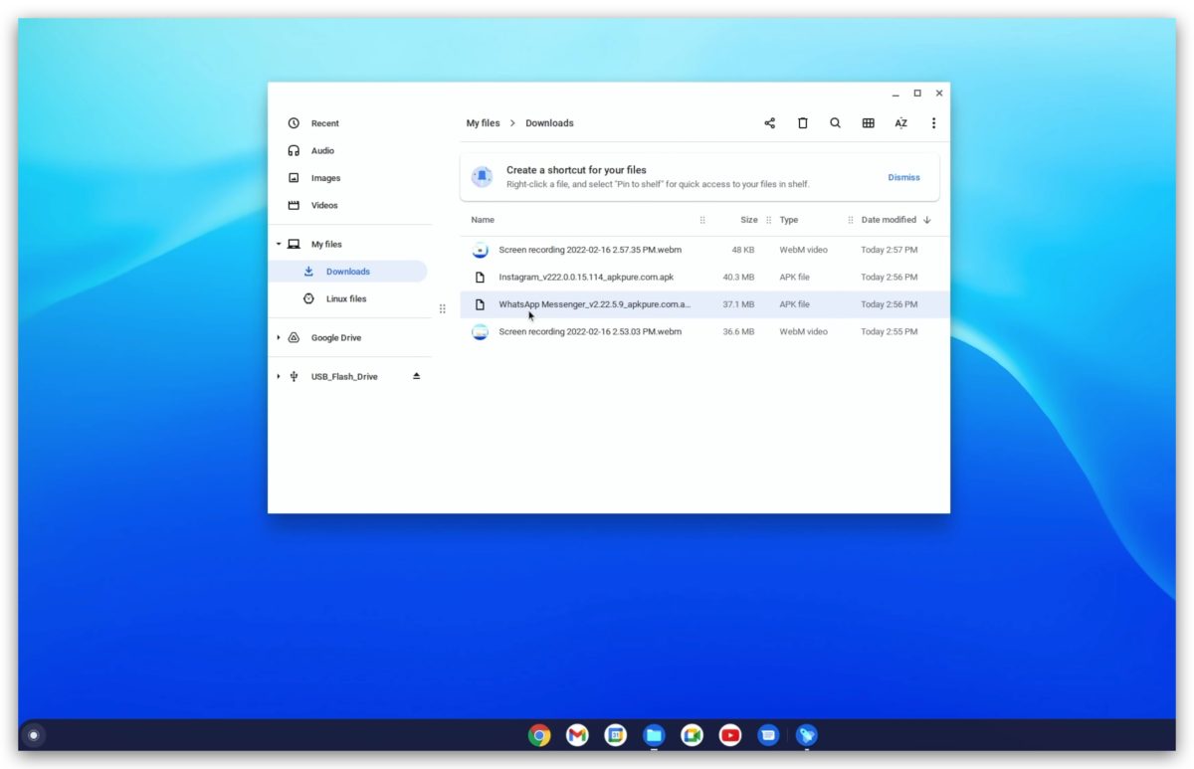Click the WhatsApp apk file icon
1194x769 pixels.
(x=480, y=304)
